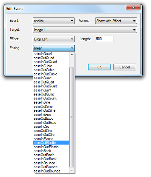
Task: Pick easeInOutCubic from the list
Action: pyautogui.click(x=51, y=74)
